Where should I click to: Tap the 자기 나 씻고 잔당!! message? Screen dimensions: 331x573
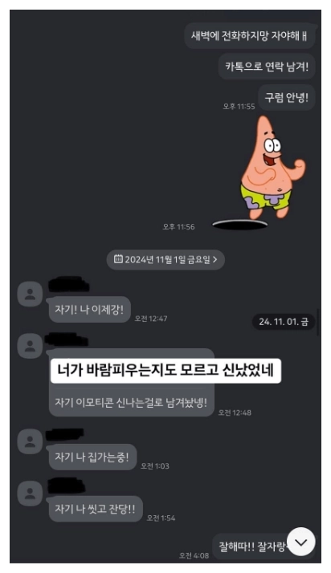(96, 509)
